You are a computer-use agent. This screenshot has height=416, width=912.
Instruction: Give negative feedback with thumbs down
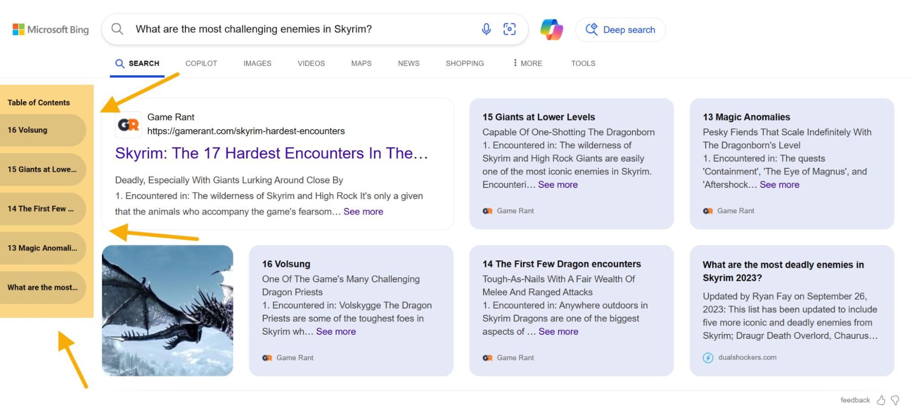894,400
